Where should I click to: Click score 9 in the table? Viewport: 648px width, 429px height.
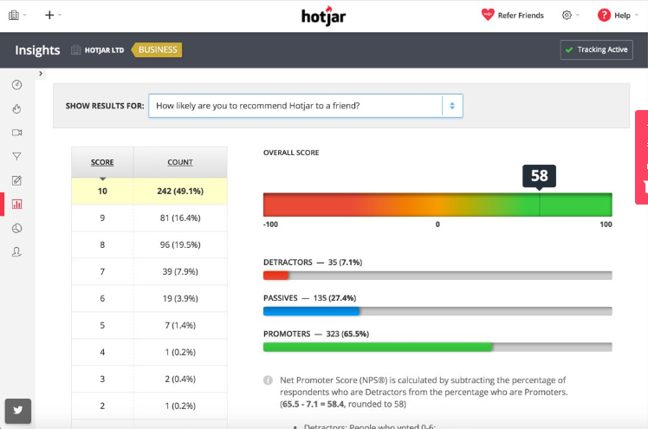pyautogui.click(x=102, y=218)
